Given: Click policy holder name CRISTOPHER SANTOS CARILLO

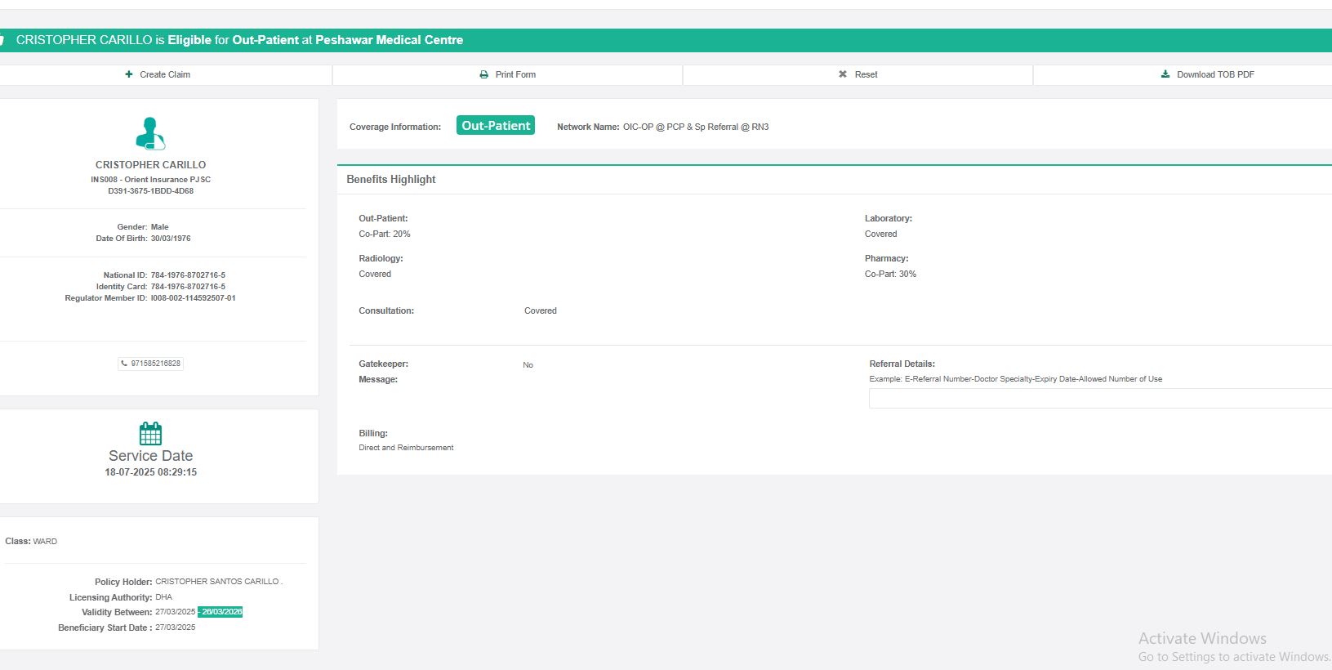Looking at the screenshot, I should coord(218,582).
